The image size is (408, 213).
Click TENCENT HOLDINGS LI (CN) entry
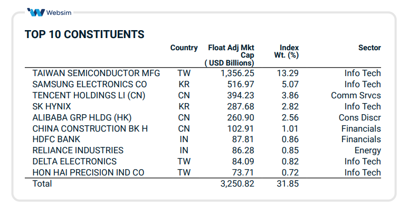[x=89, y=95]
